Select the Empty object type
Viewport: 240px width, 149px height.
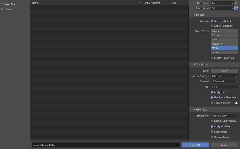[x=224, y=31]
